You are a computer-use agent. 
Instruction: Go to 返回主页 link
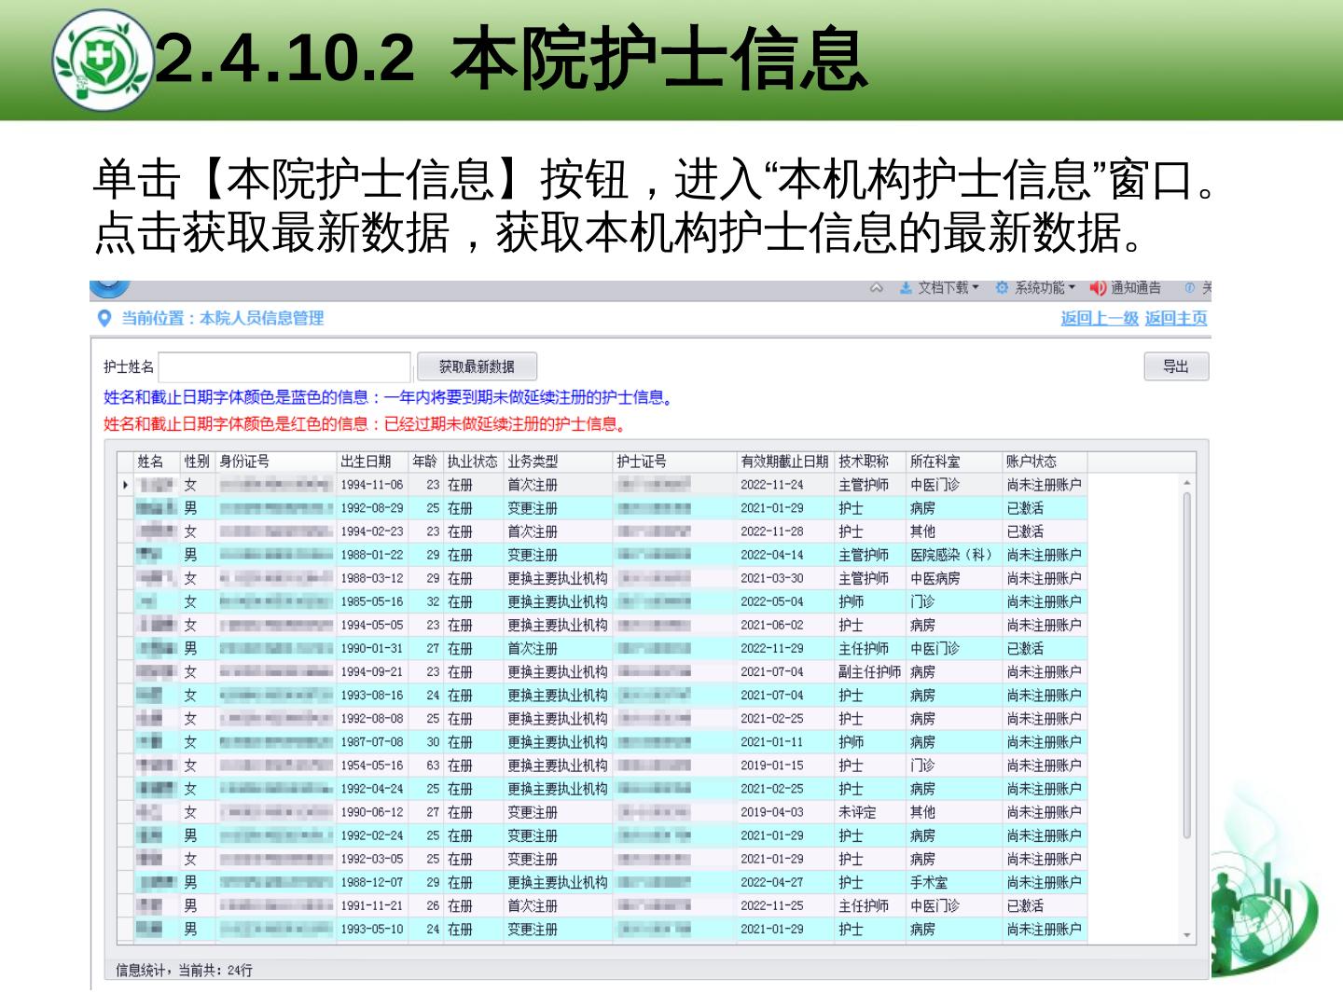tap(1175, 318)
